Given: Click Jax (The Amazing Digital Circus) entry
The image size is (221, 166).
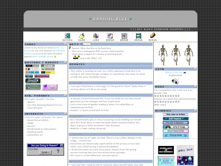Looking at the screenshot, I should coord(45,105).
